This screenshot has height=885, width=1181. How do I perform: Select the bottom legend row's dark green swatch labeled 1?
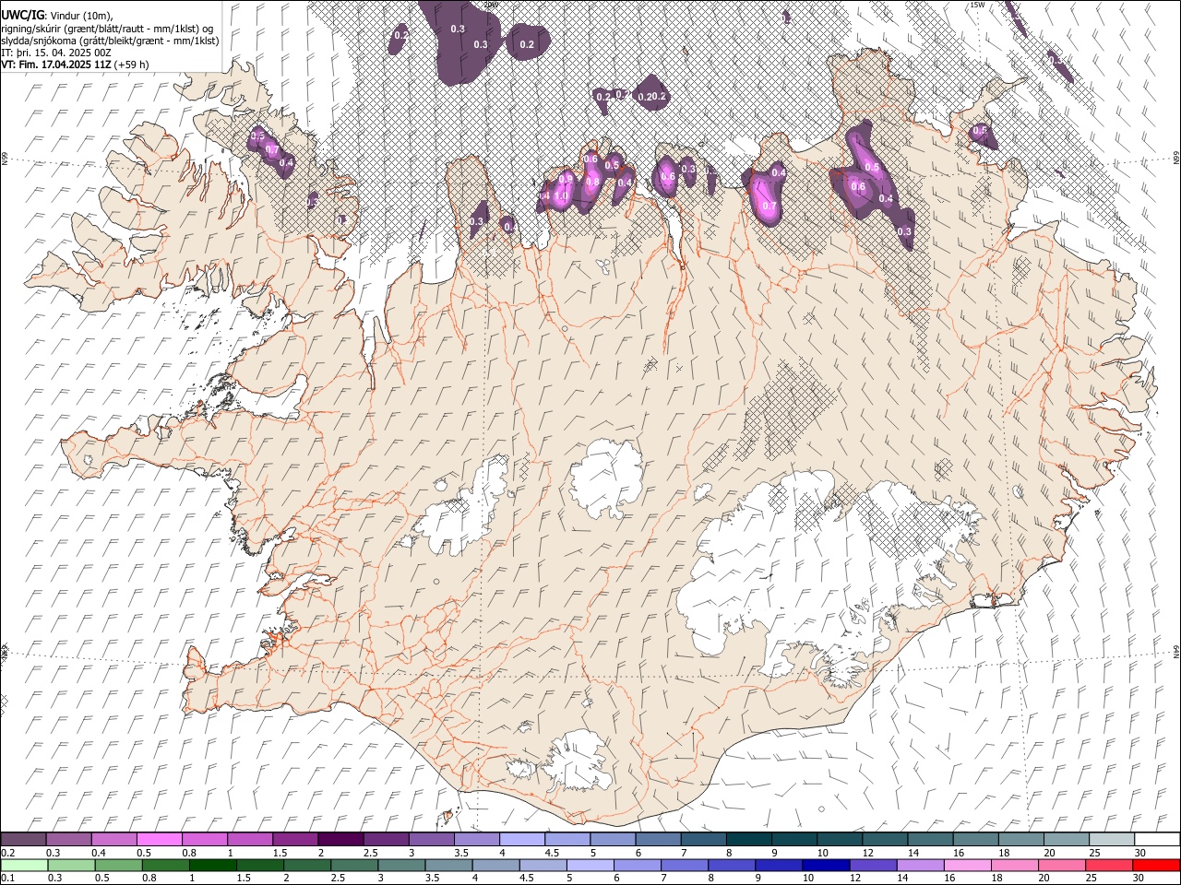coord(212,865)
